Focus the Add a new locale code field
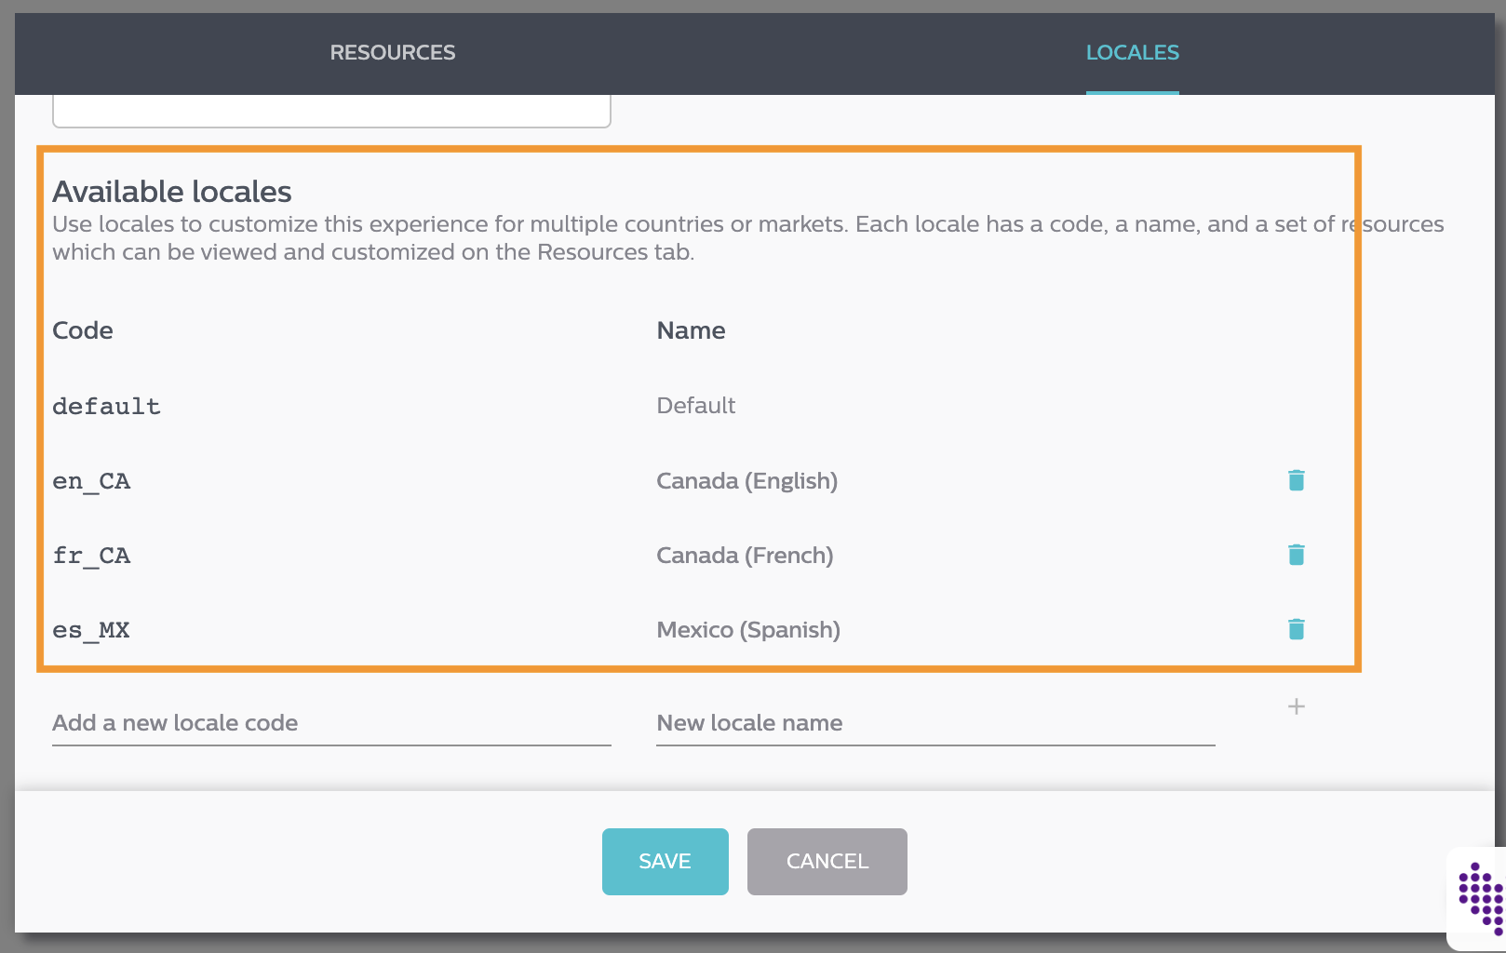The height and width of the screenshot is (953, 1506). pos(331,723)
